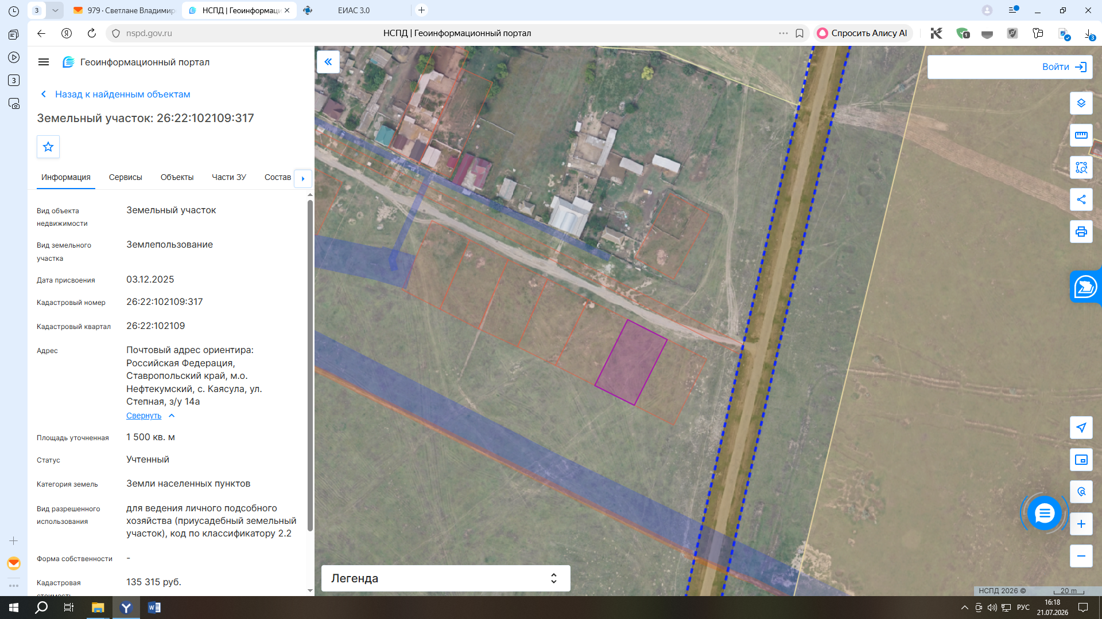The width and height of the screenshot is (1102, 619).
Task: Open the hamburger main menu
Action: tap(44, 62)
